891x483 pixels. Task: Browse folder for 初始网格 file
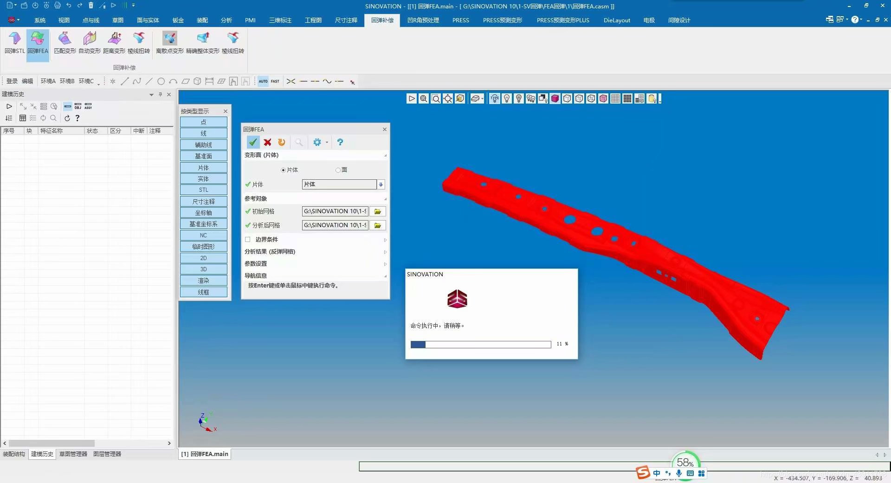378,211
